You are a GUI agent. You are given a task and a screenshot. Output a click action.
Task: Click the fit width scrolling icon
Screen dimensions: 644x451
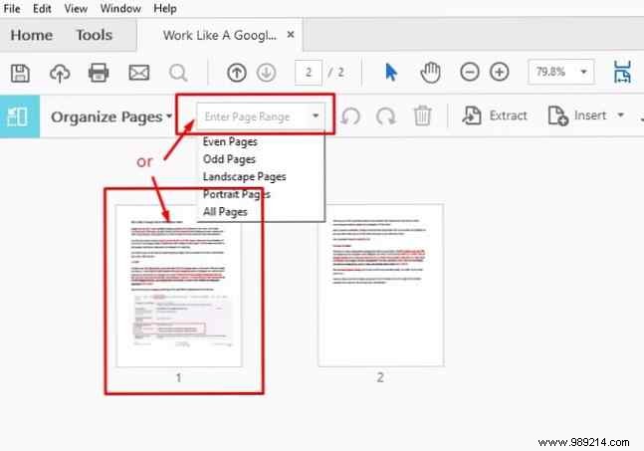622,72
